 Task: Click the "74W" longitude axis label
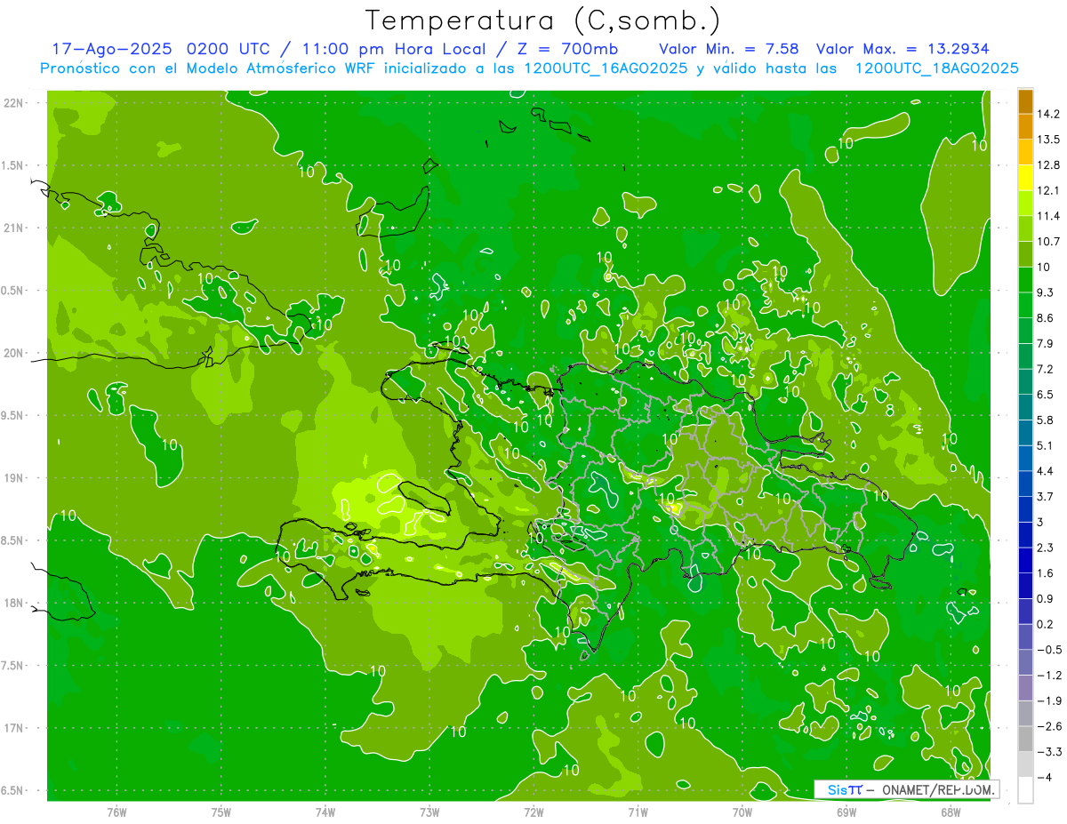325,812
